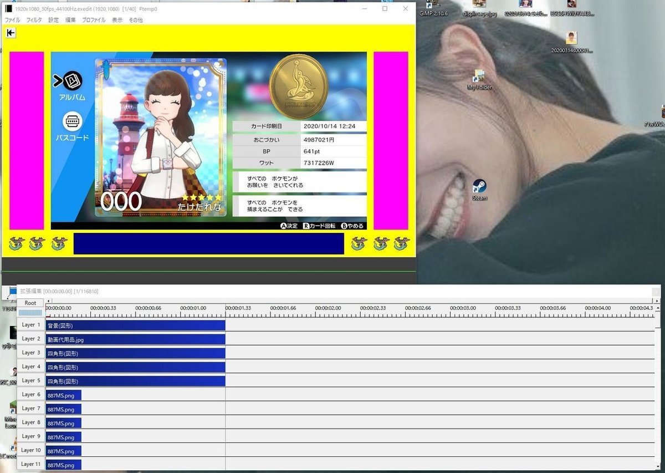Open the その他 menu

[135, 20]
